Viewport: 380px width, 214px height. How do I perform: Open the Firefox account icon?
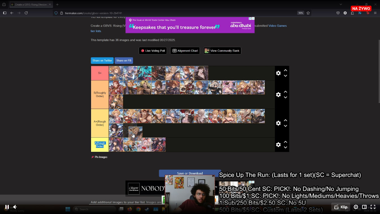coord(345,13)
